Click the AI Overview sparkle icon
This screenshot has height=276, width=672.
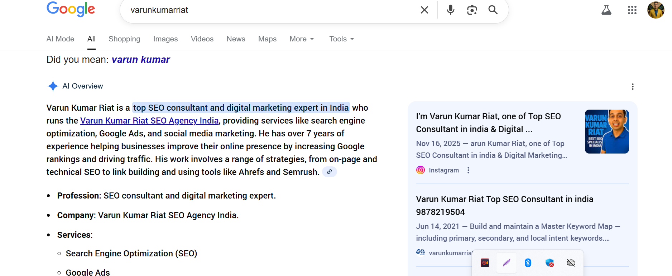click(x=53, y=86)
